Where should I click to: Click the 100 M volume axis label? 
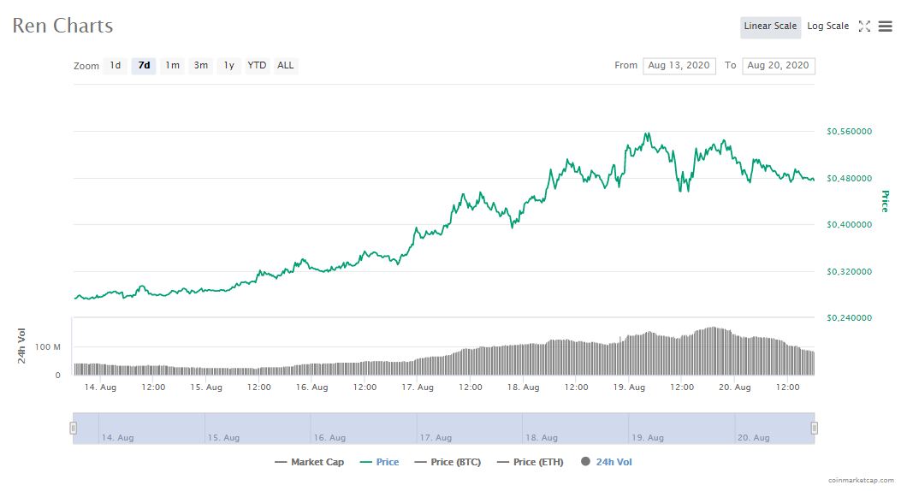[47, 347]
